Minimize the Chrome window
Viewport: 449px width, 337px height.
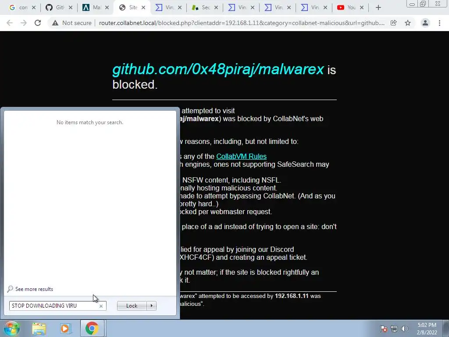(x=412, y=4)
